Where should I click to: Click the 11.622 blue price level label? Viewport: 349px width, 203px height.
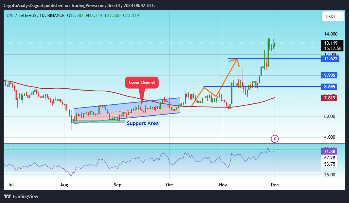pos(330,59)
